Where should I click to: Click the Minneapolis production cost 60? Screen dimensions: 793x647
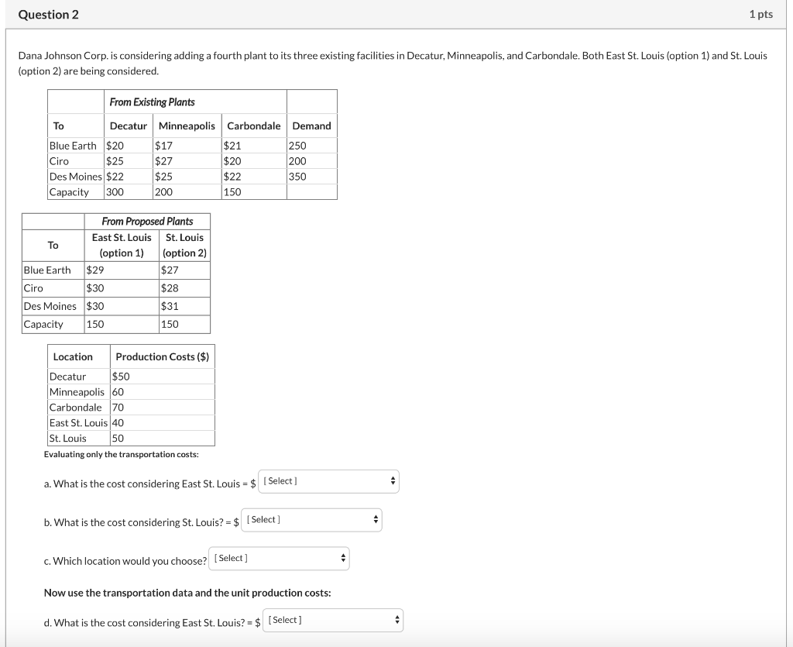click(118, 393)
